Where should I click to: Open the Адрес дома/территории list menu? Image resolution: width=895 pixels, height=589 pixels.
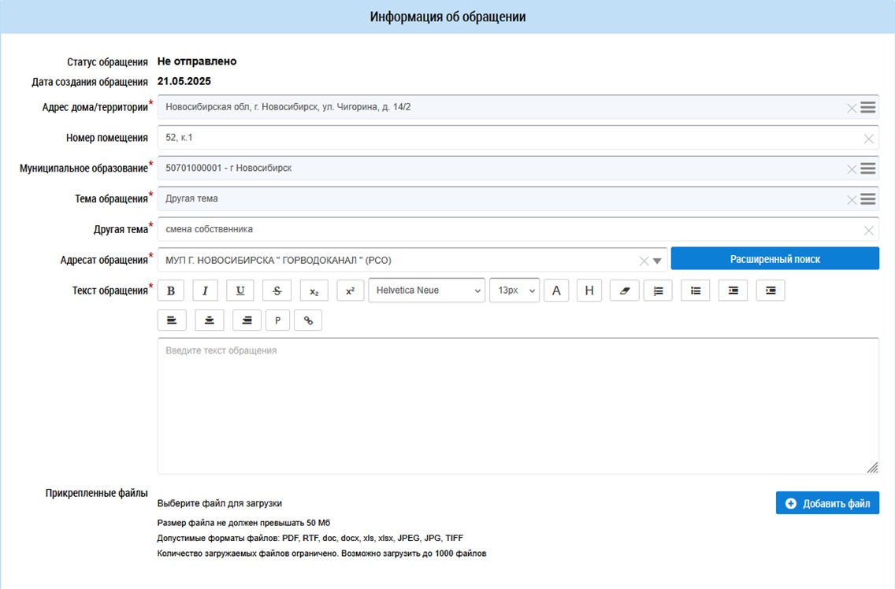pos(868,108)
